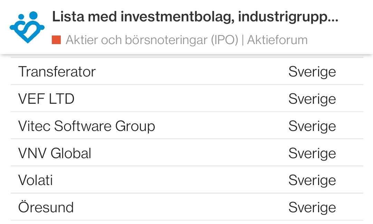Click Sverige in the Öresund row
This screenshot has height=224, width=373.
click(312, 207)
